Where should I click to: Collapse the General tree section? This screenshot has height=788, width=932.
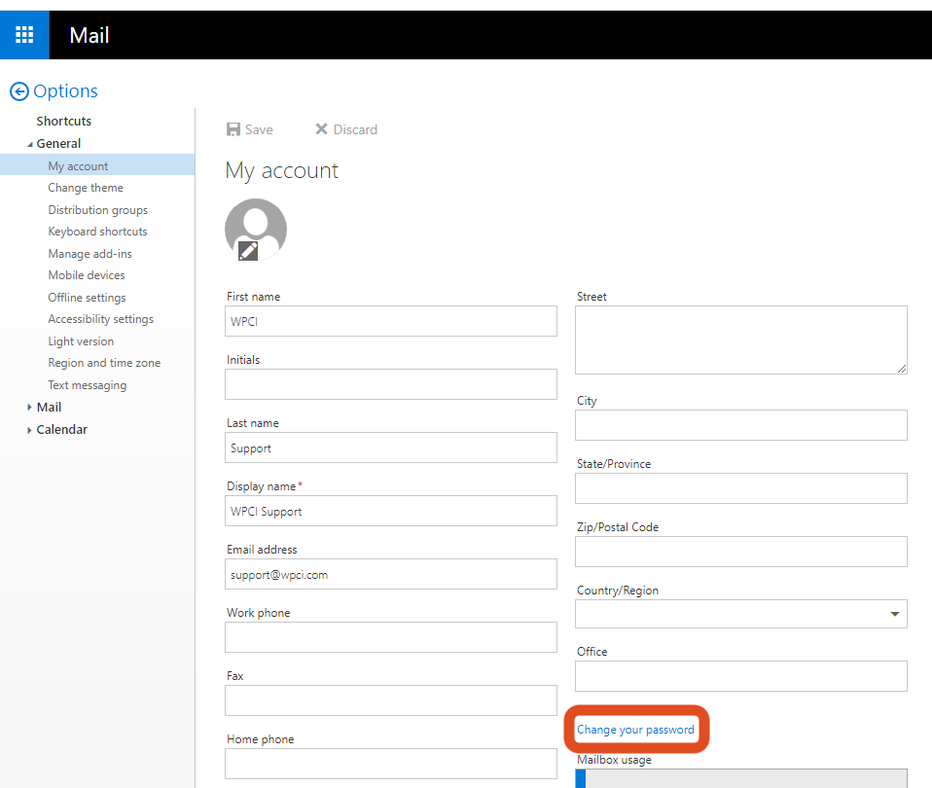(30, 144)
